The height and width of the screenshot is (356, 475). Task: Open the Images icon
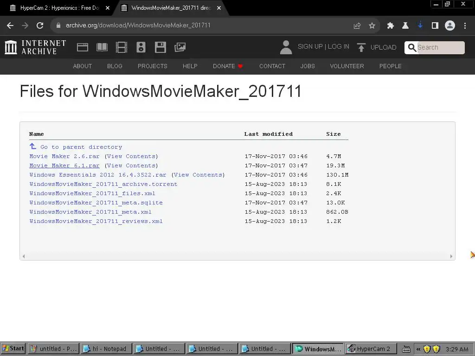(x=180, y=47)
